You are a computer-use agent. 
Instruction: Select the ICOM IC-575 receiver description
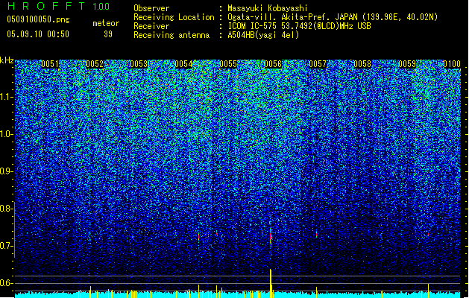pyautogui.click(x=299, y=26)
